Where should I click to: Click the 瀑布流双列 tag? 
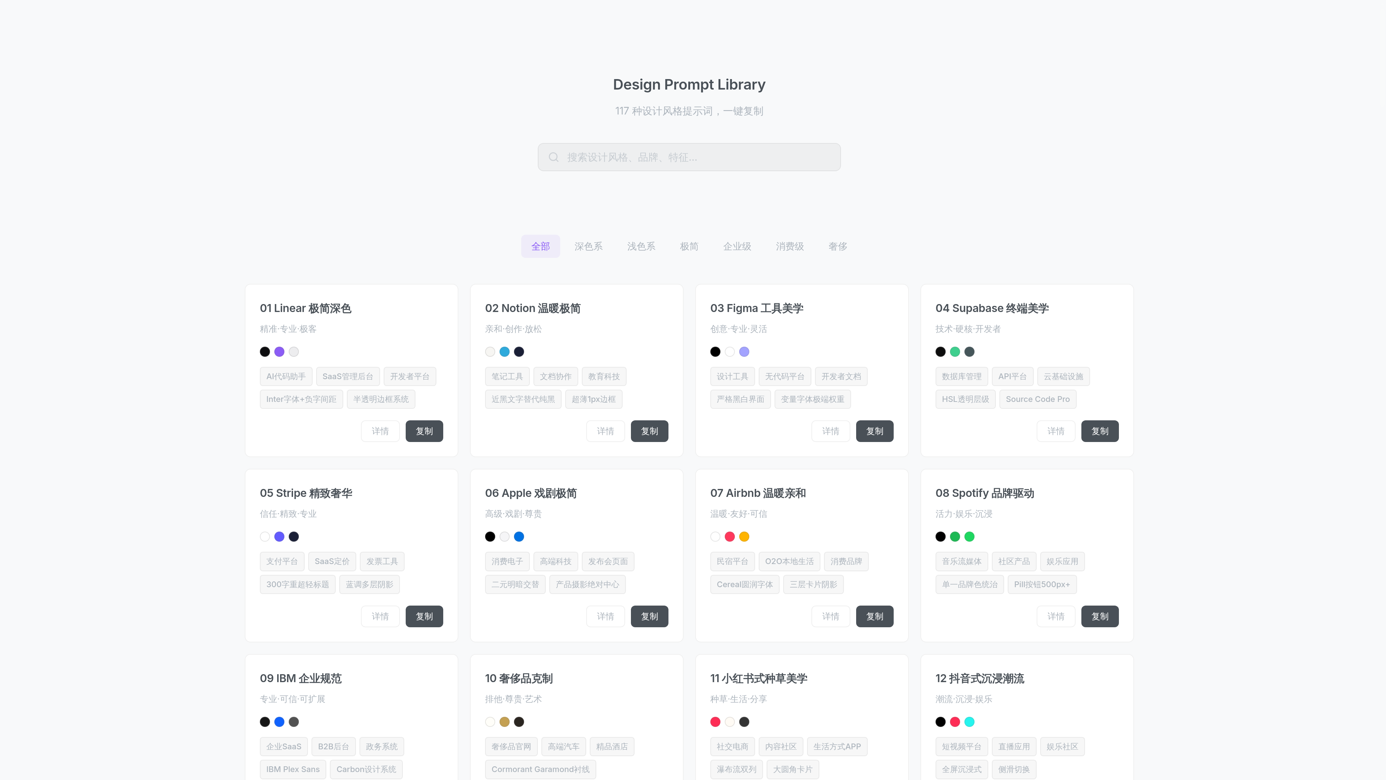point(736,769)
